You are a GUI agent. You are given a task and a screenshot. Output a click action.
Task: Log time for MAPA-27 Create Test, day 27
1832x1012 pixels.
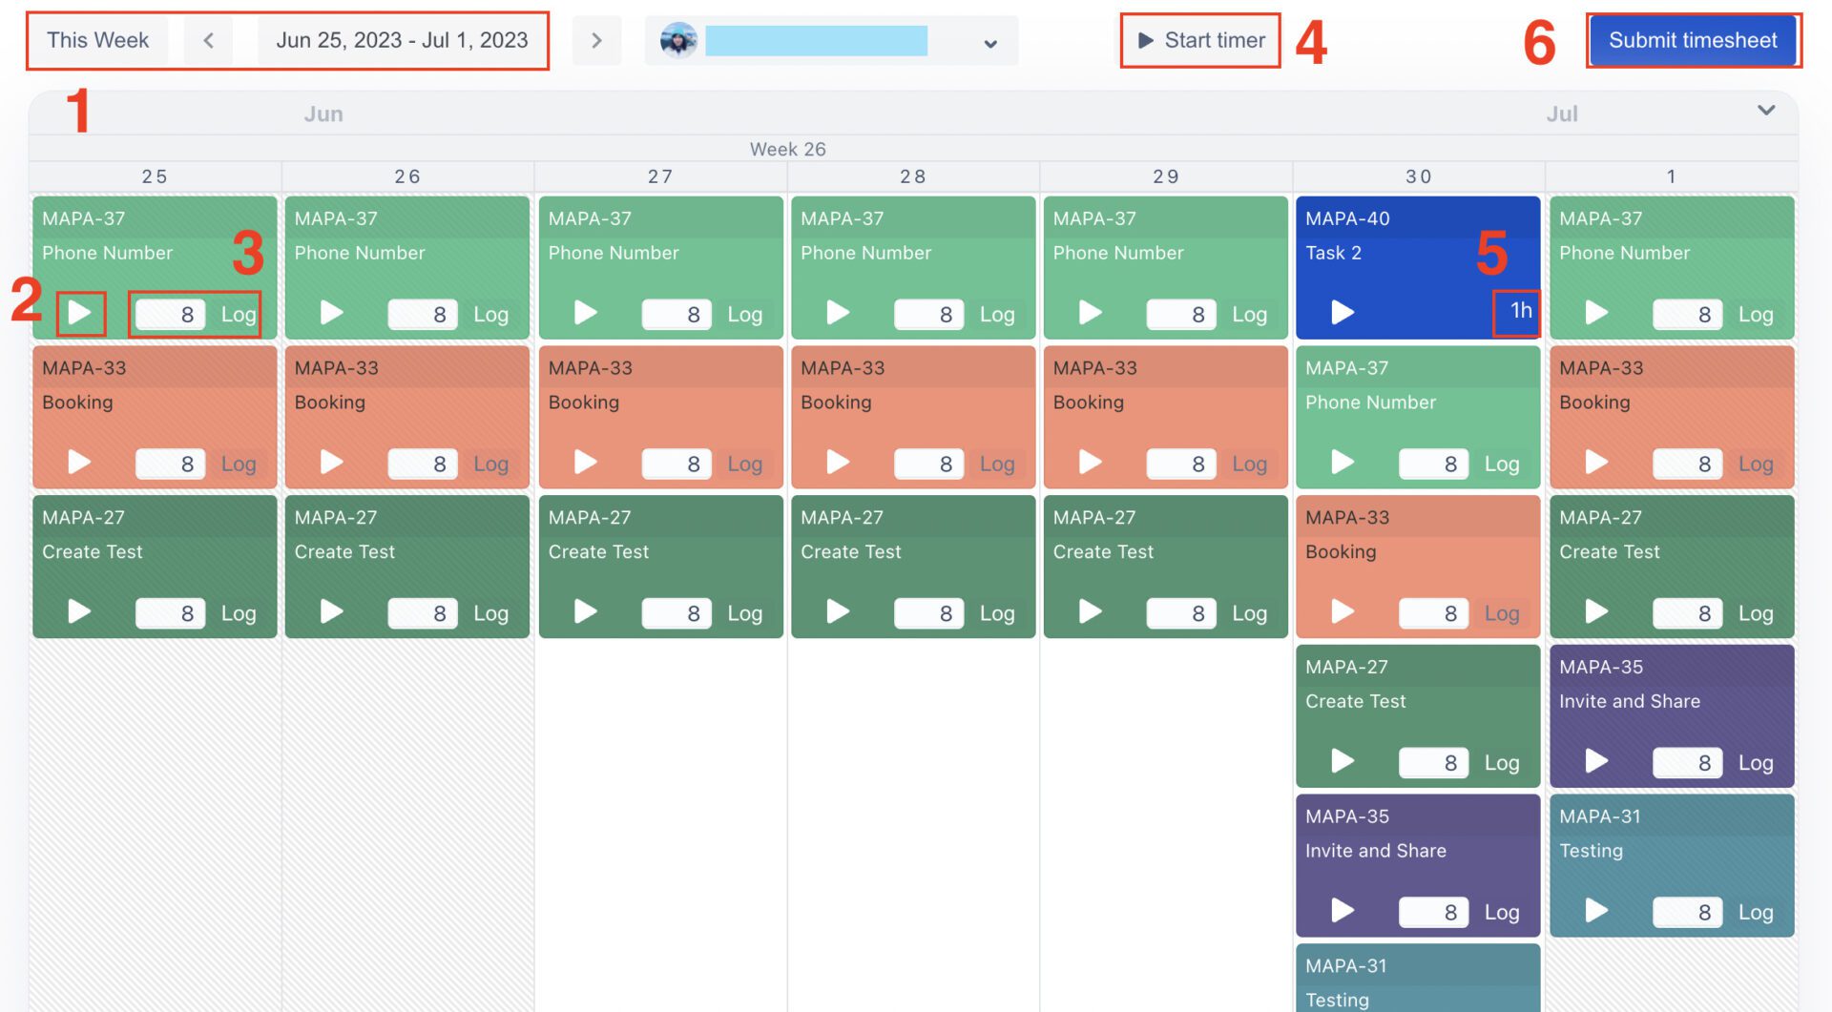(744, 613)
